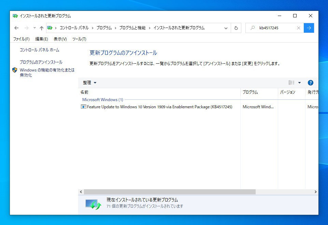Open the ツール(T) menu
328x225 pixels.
(x=79, y=39)
